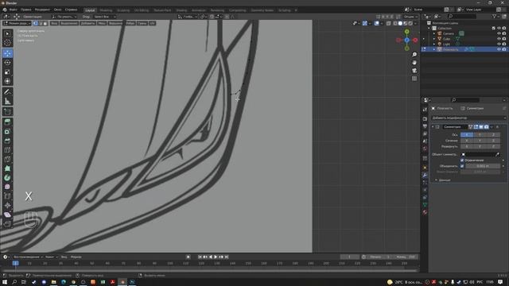Enable Flip on Z axis
The image size is (509, 286).
click(493, 146)
